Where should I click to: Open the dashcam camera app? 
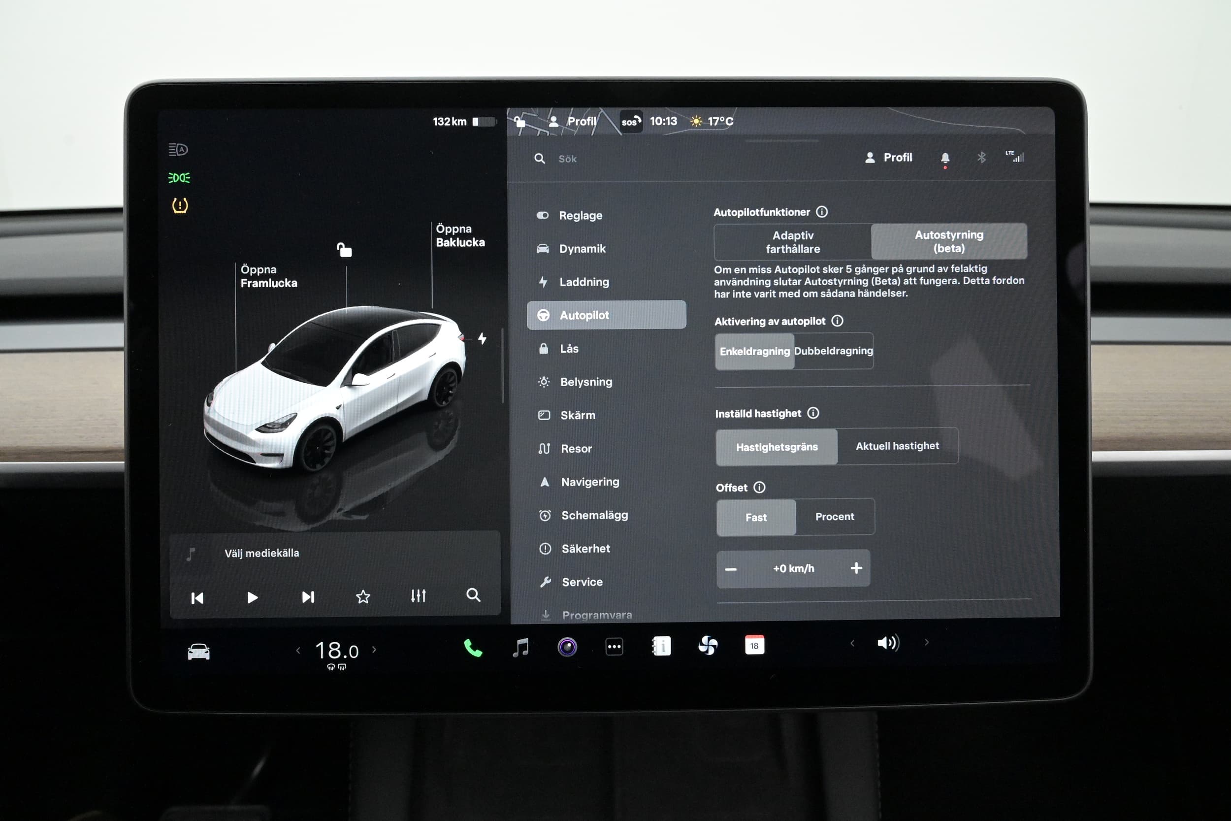567,647
